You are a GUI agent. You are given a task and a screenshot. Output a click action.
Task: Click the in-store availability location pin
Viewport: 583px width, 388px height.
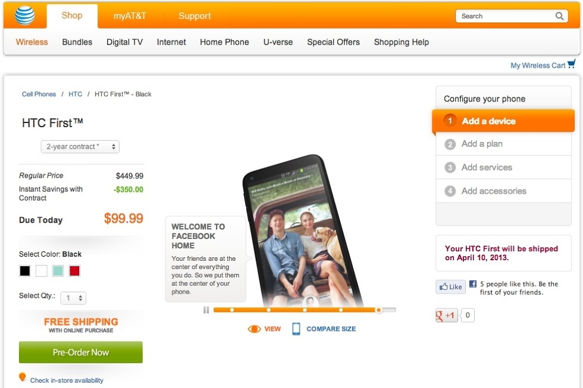pos(23,377)
